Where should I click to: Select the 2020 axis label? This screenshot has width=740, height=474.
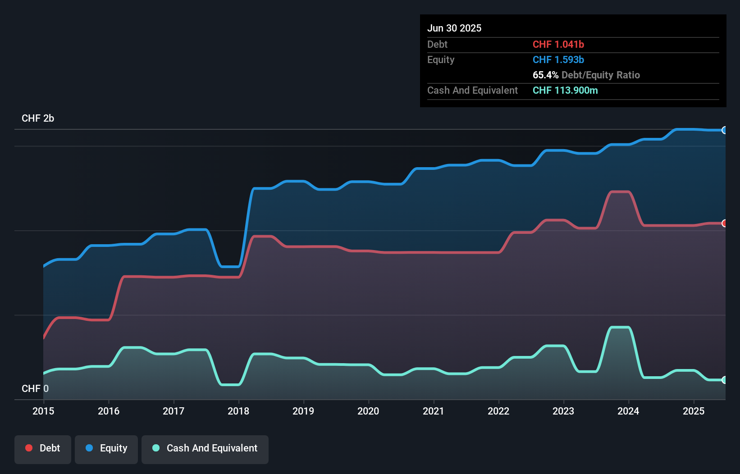pyautogui.click(x=368, y=411)
